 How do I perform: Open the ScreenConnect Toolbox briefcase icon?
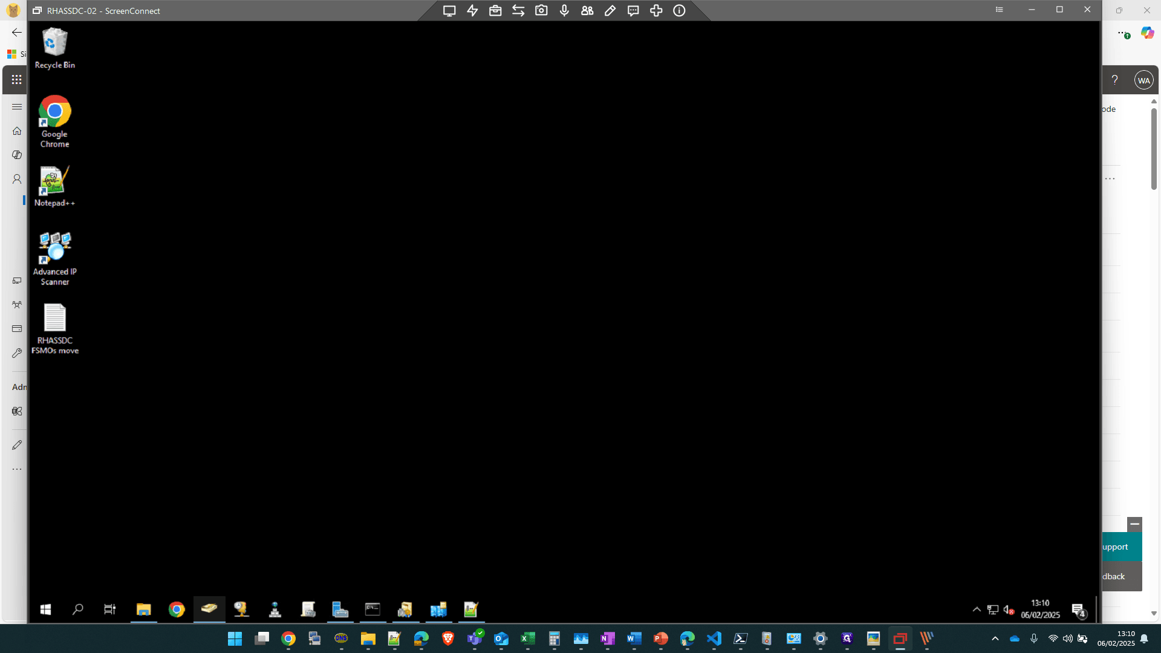[495, 11]
